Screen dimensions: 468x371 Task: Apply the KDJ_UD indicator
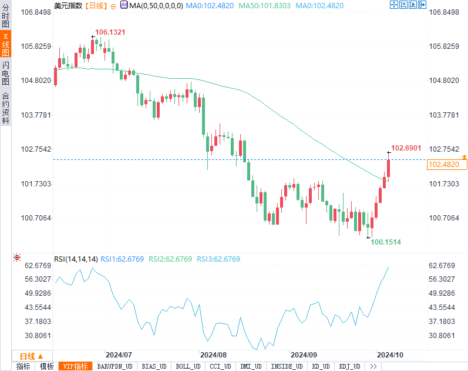click(x=349, y=366)
